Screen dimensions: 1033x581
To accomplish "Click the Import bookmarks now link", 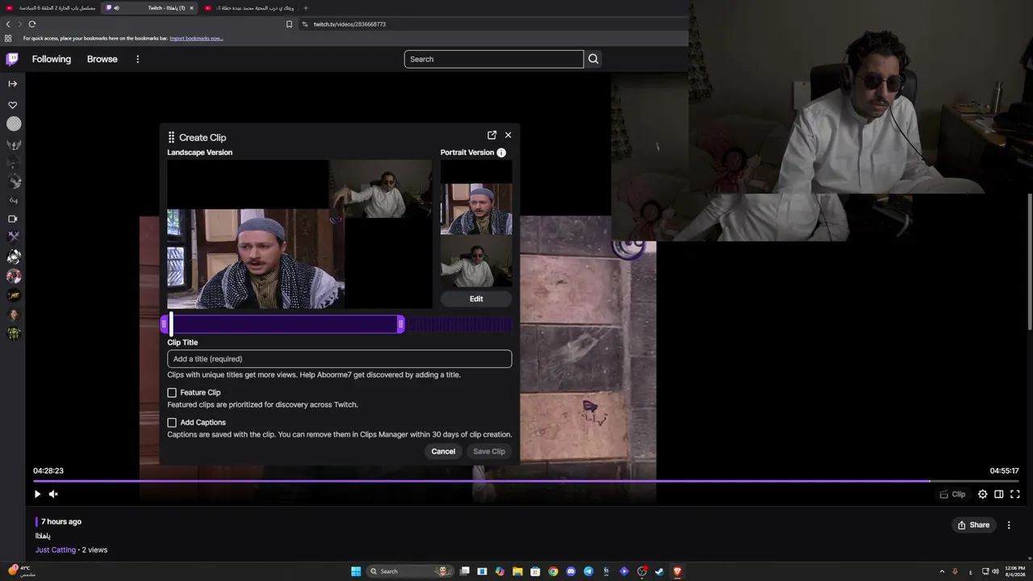I will [x=196, y=38].
